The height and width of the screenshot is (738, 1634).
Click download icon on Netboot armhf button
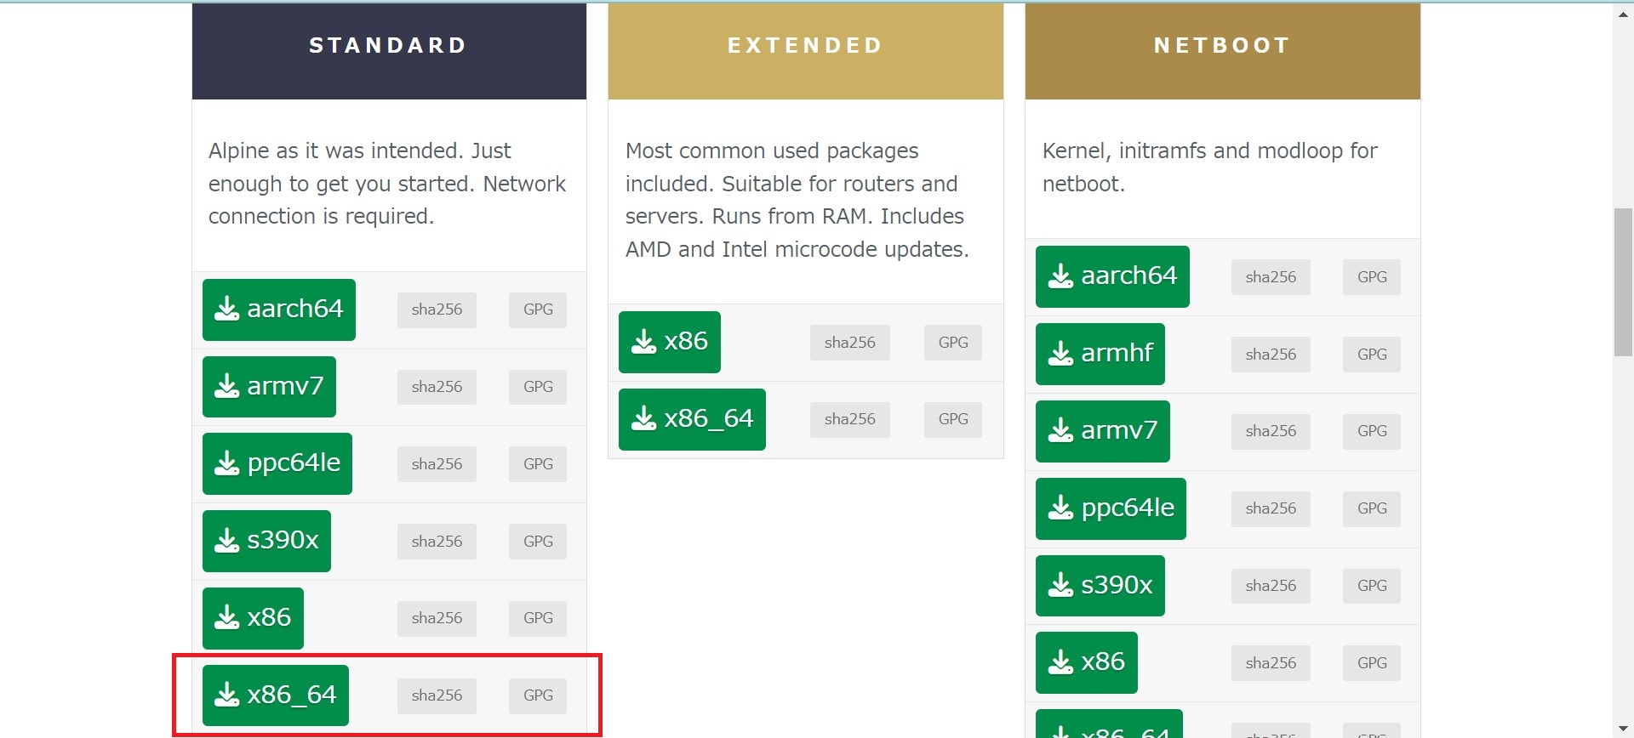tap(1060, 354)
